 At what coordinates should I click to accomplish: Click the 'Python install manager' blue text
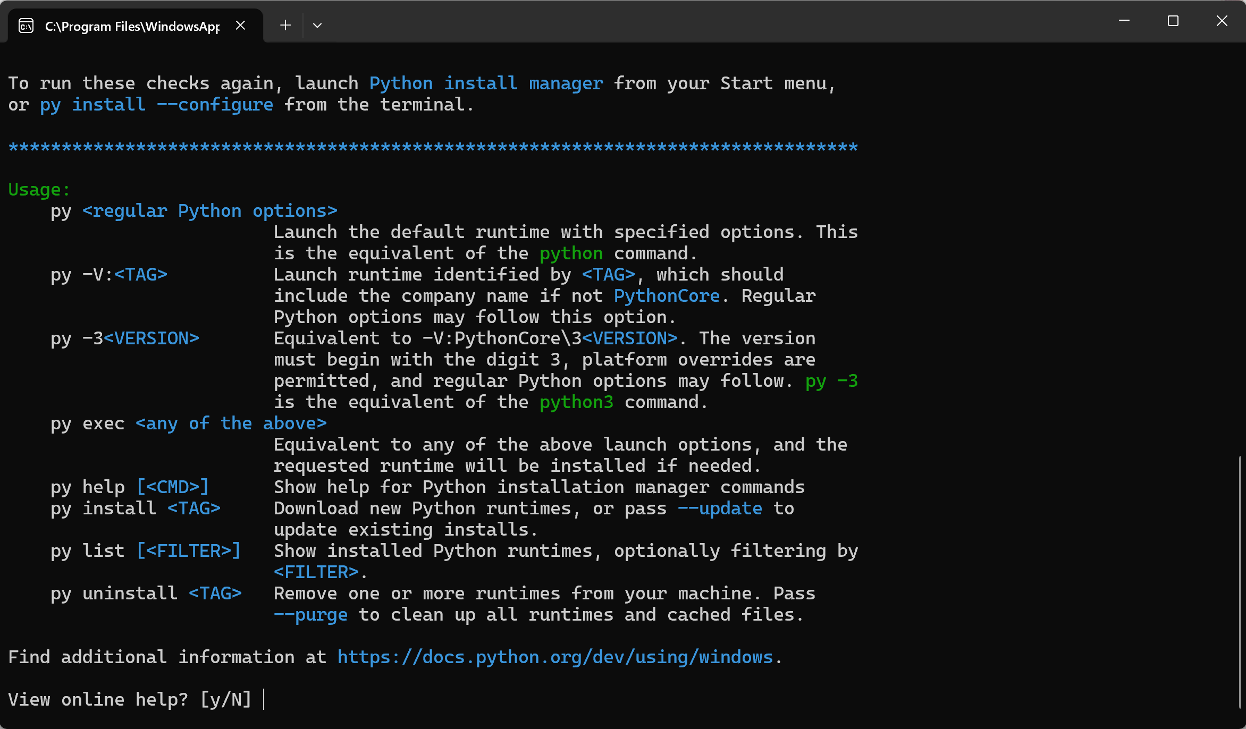[x=486, y=83]
